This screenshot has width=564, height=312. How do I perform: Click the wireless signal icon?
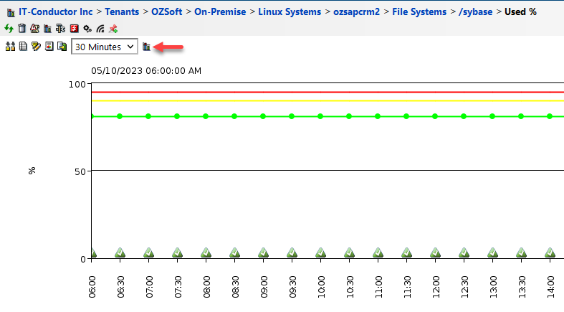coord(100,29)
